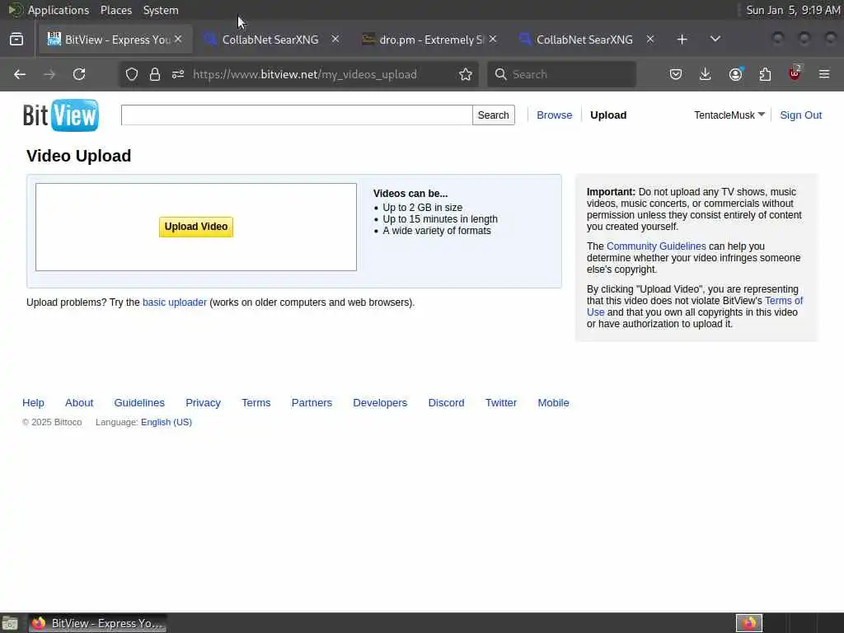Click the Upload navigation link
This screenshot has width=844, height=633.
pyautogui.click(x=608, y=115)
